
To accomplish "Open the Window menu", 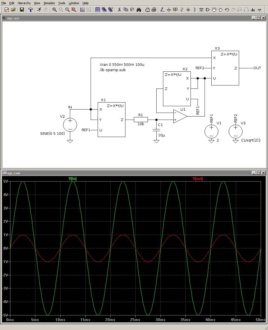I will click(74, 3).
